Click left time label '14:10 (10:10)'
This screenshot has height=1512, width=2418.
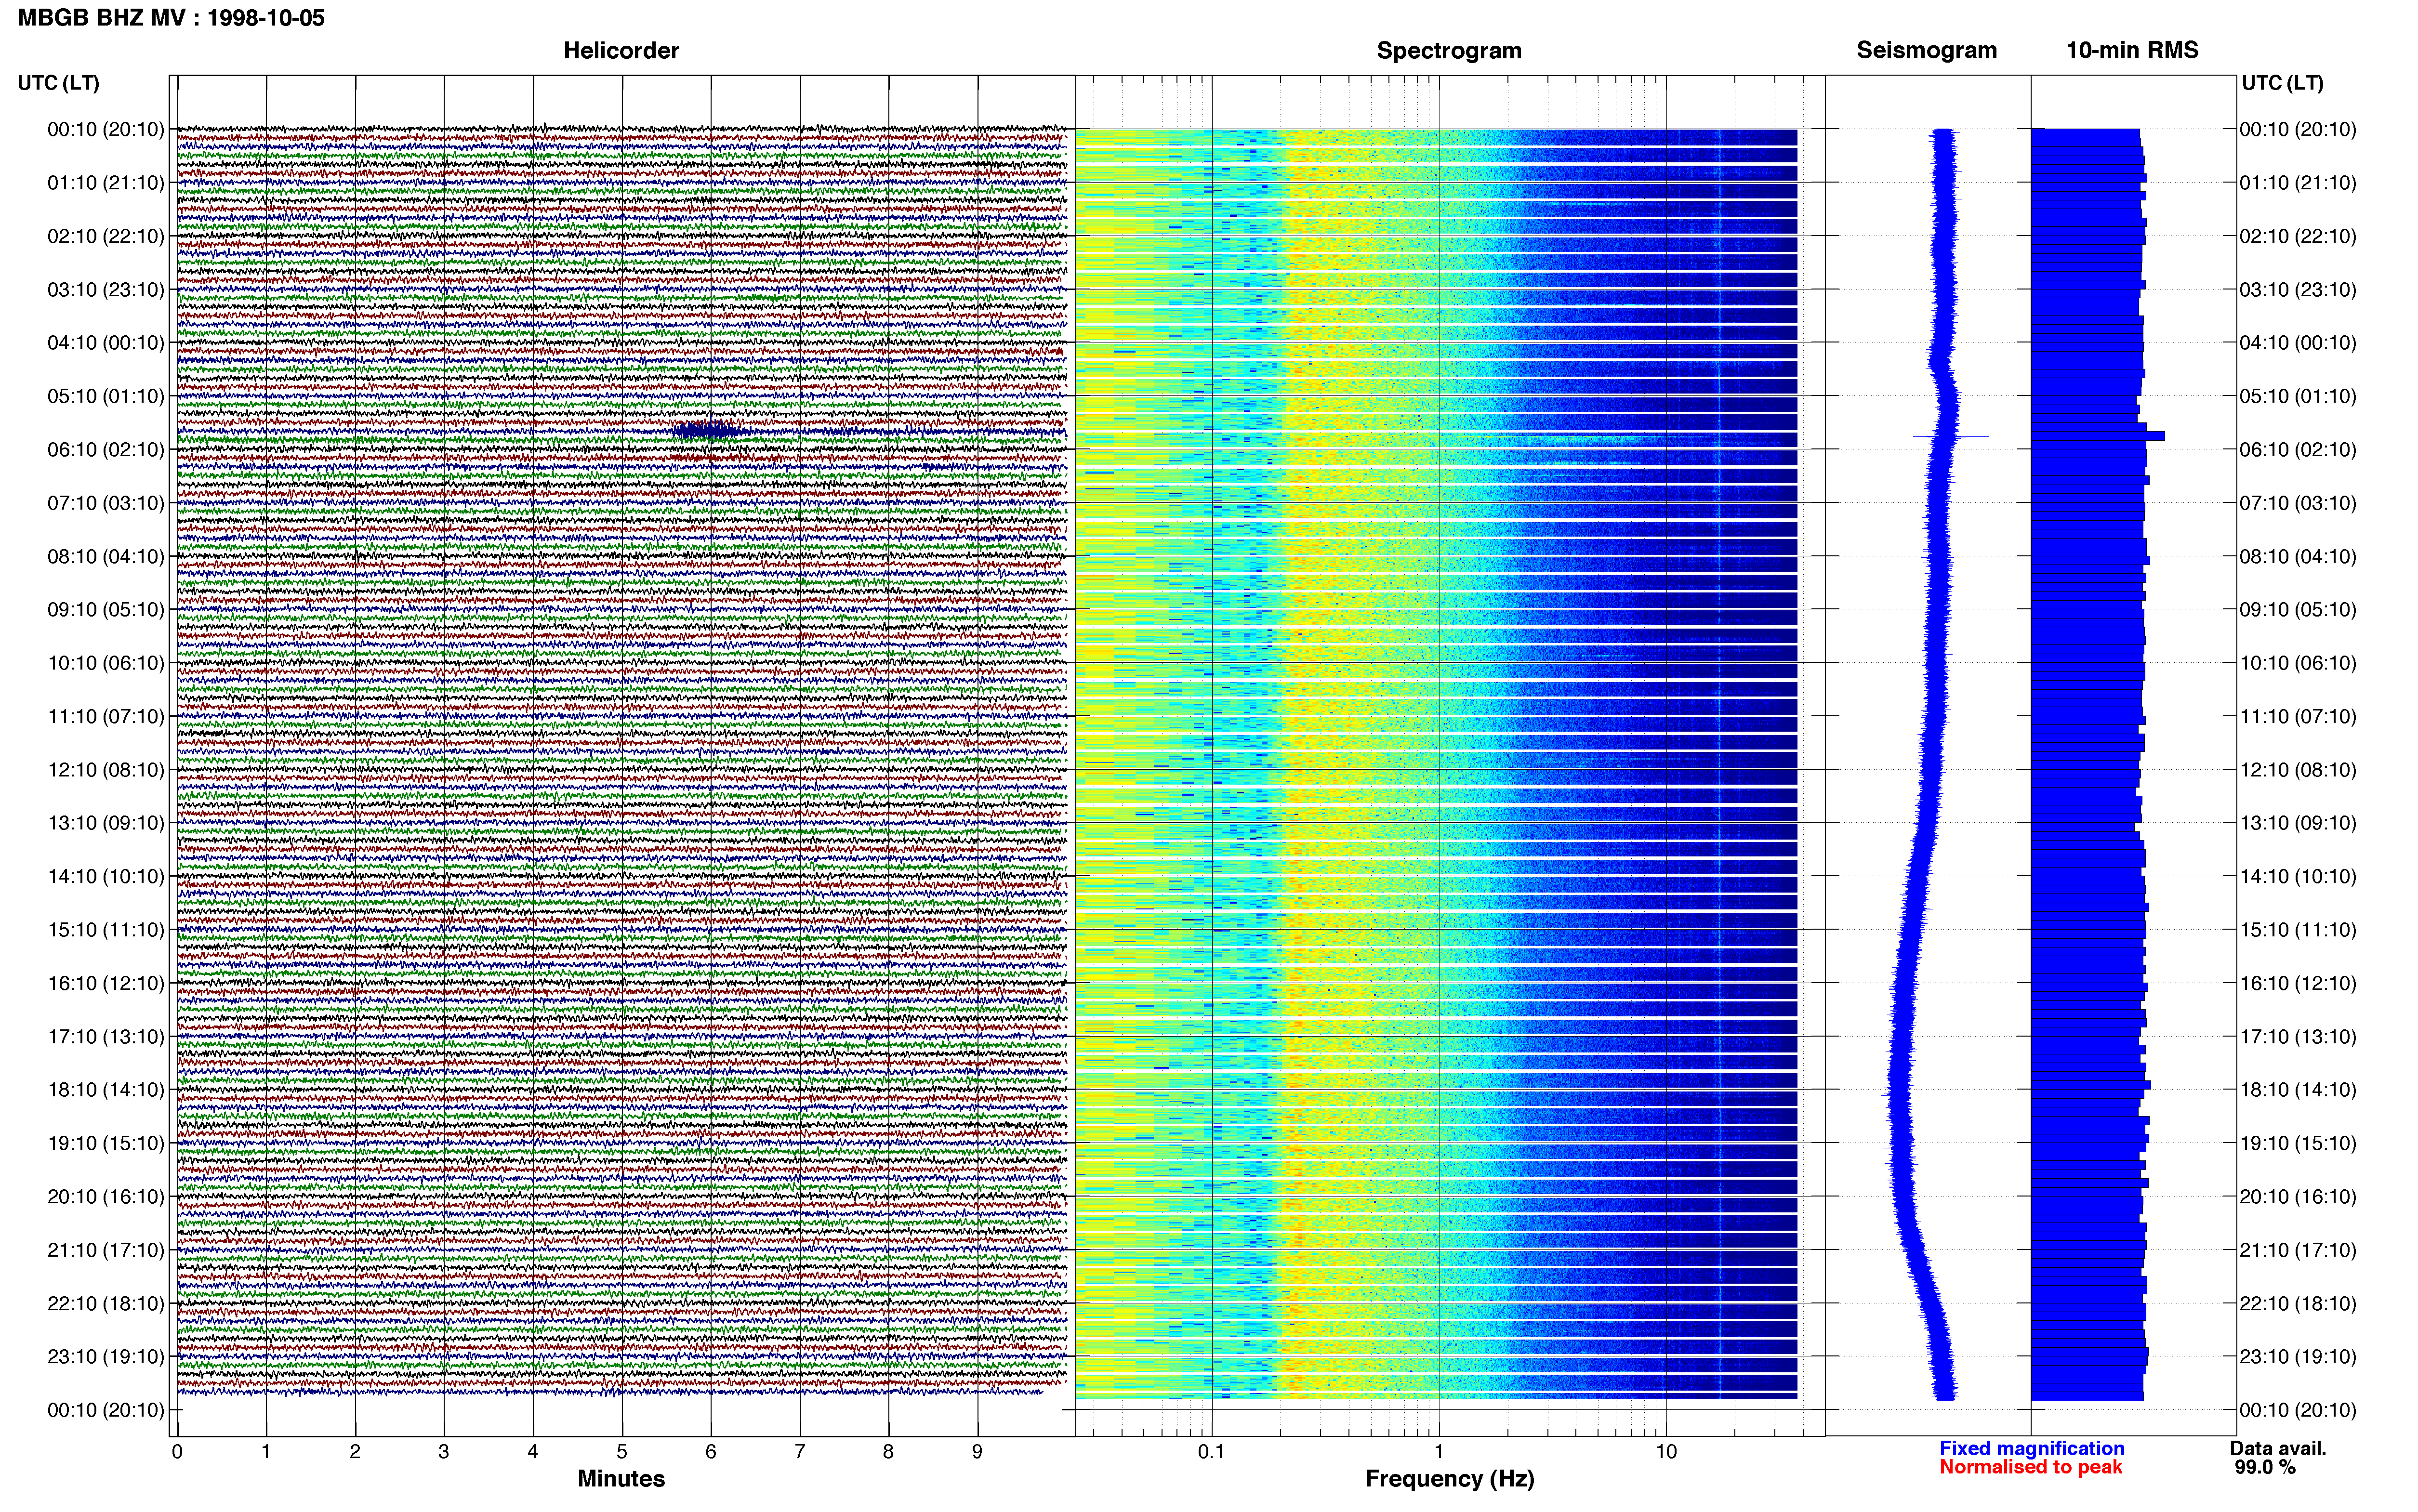click(x=105, y=877)
